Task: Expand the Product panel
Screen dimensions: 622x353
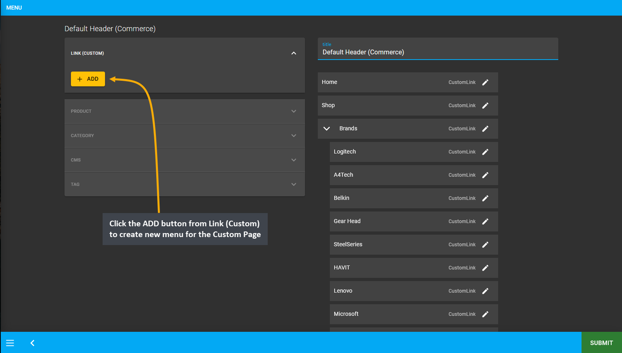Action: [x=294, y=111]
